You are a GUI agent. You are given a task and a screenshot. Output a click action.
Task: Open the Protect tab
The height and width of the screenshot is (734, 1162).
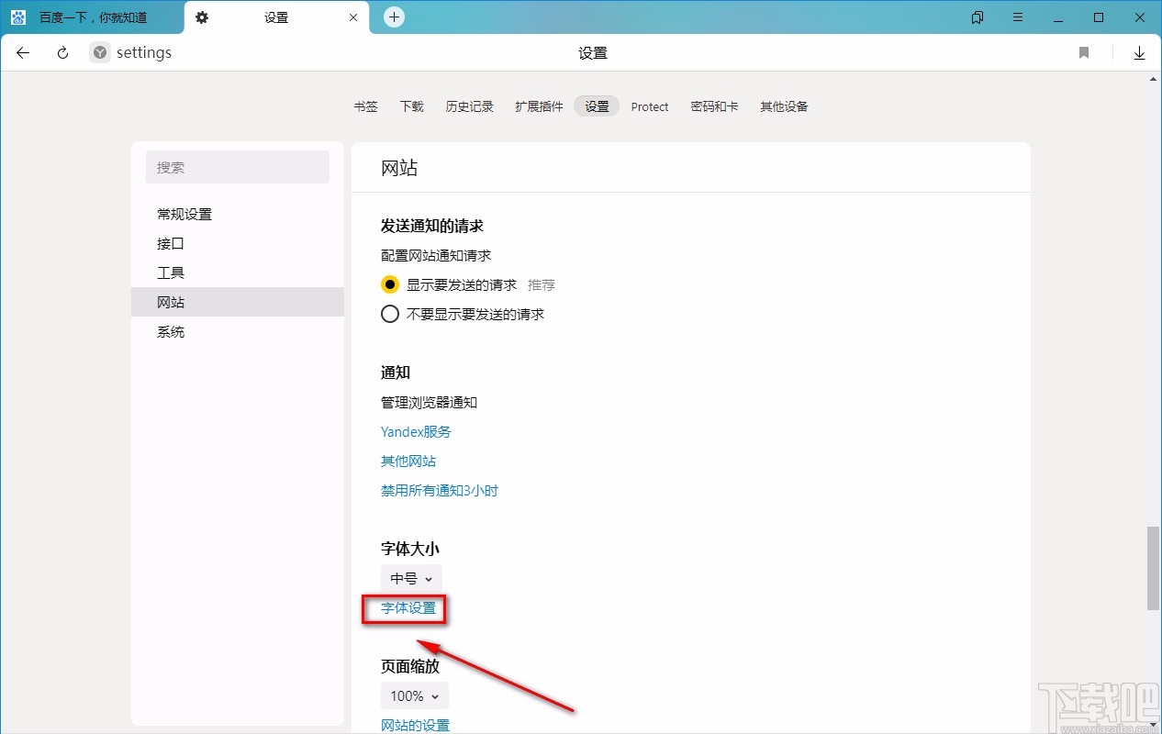pos(650,106)
